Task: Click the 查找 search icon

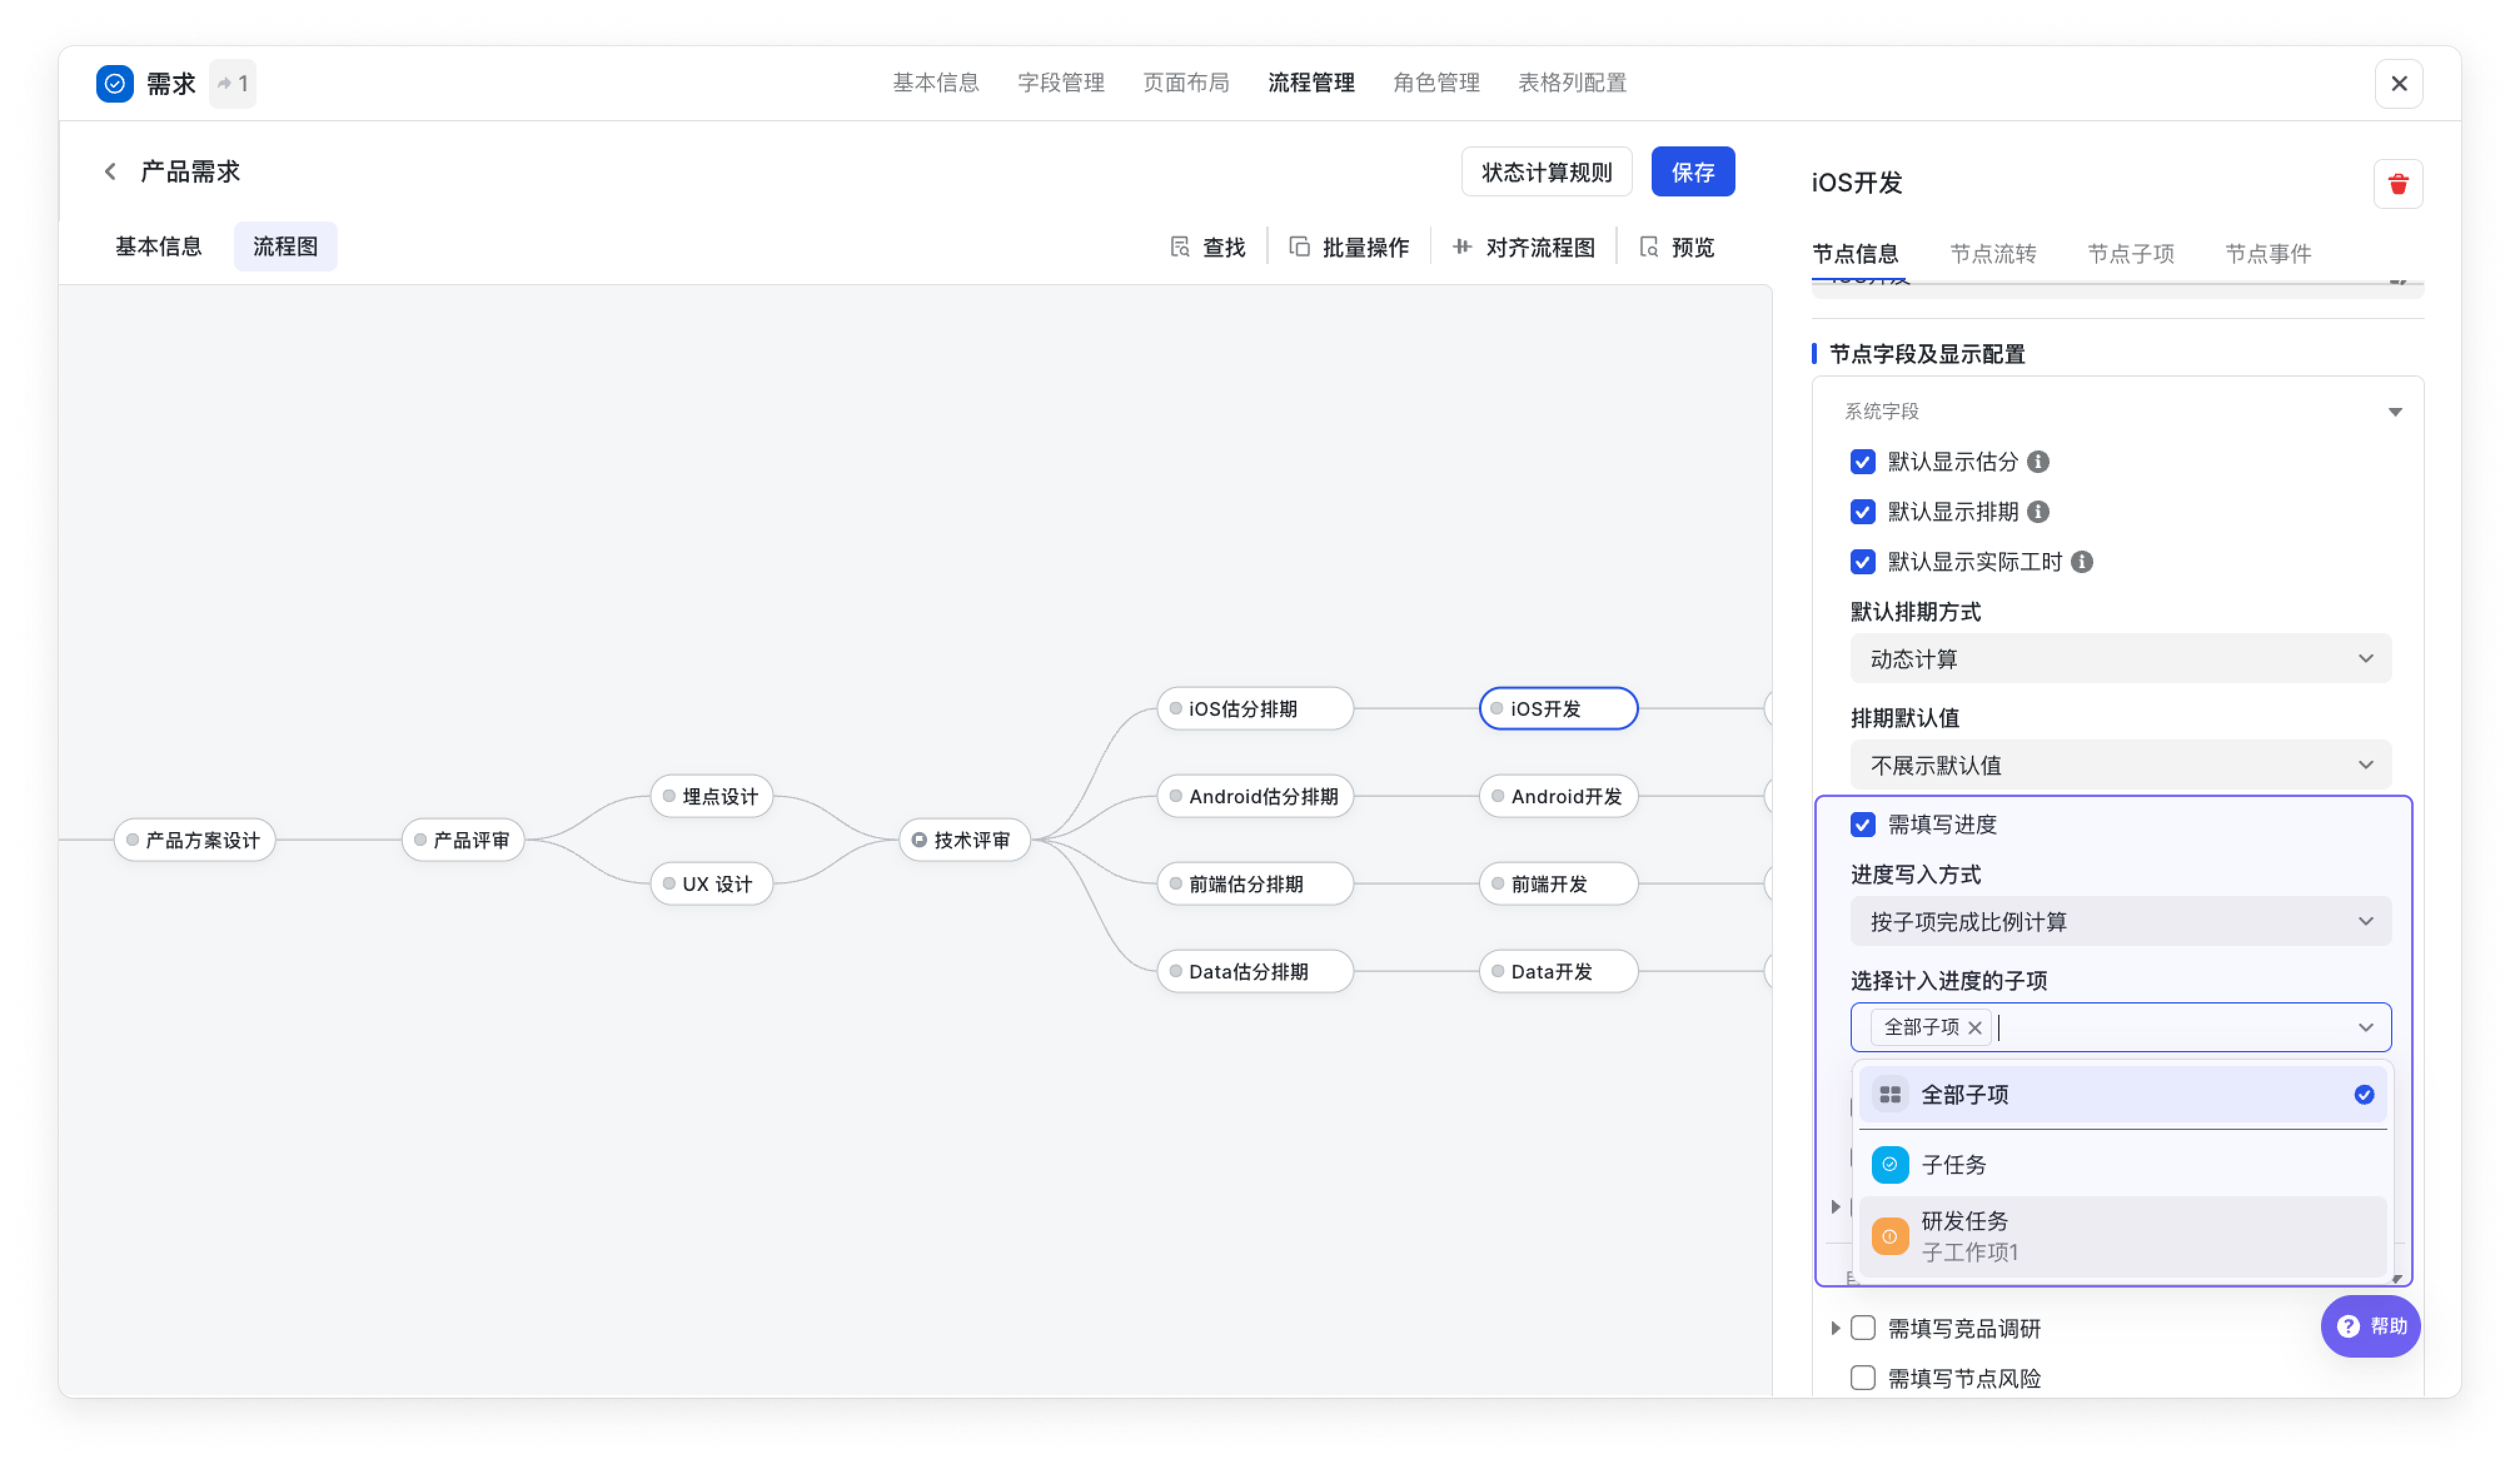Action: [1180, 247]
